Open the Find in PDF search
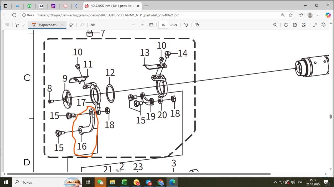Viewport: 334px width, 187px height. tap(275, 25)
